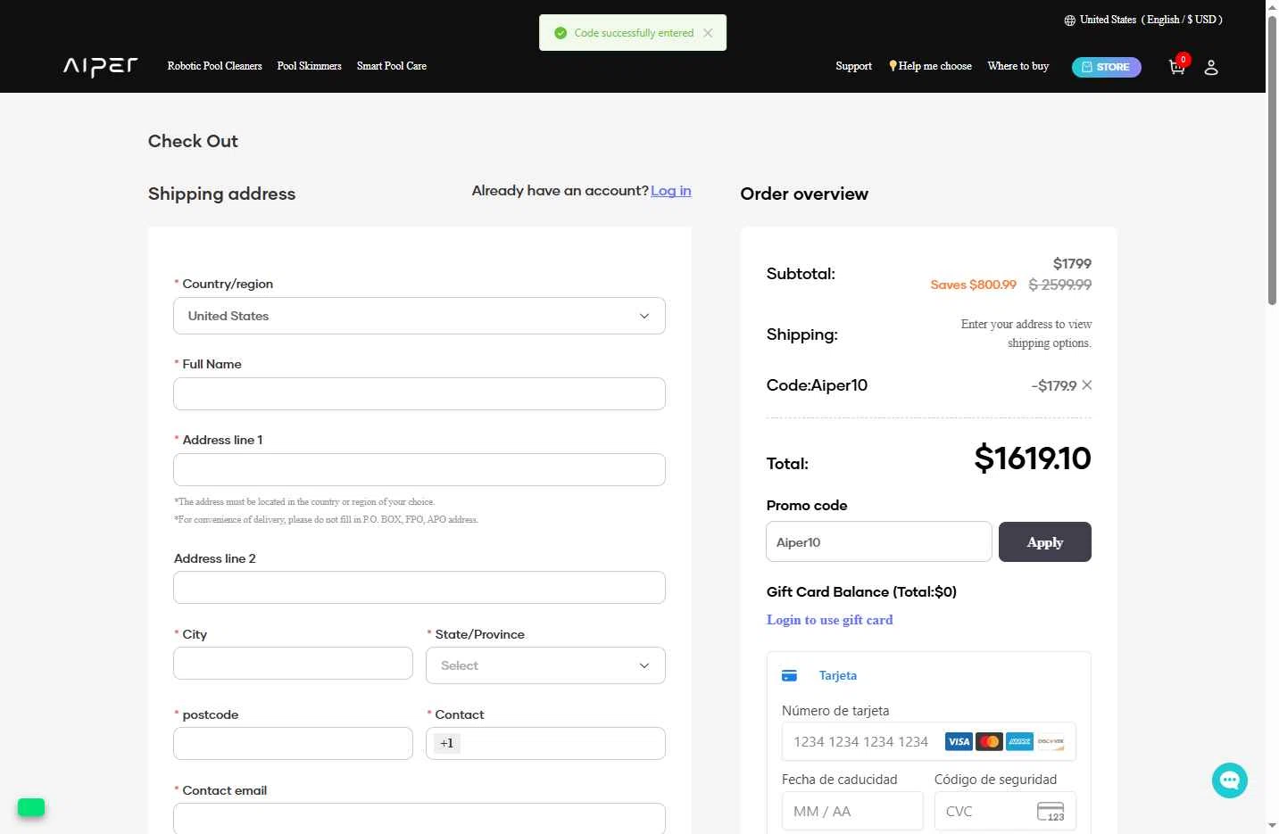Image resolution: width=1279 pixels, height=834 pixels.
Task: Dismiss the 'Code successfully entered' notification
Action: click(x=708, y=33)
